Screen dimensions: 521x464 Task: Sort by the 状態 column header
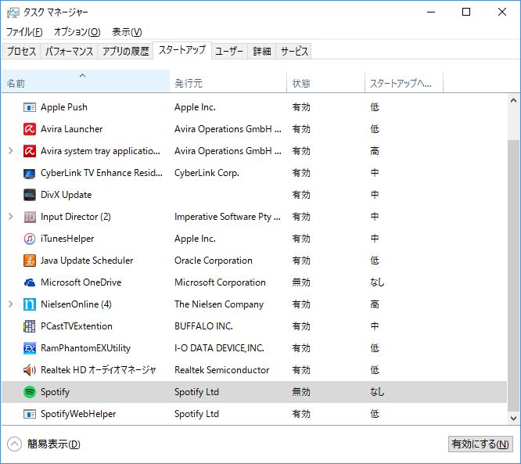click(325, 81)
